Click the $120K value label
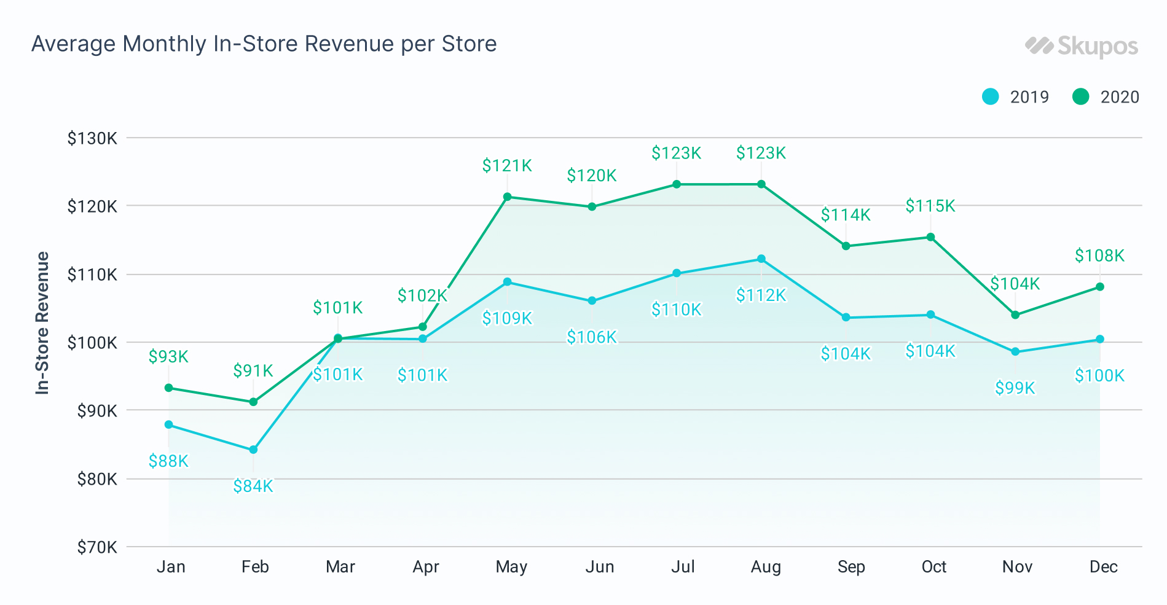Viewport: 1167px width, 605px height. pos(592,176)
